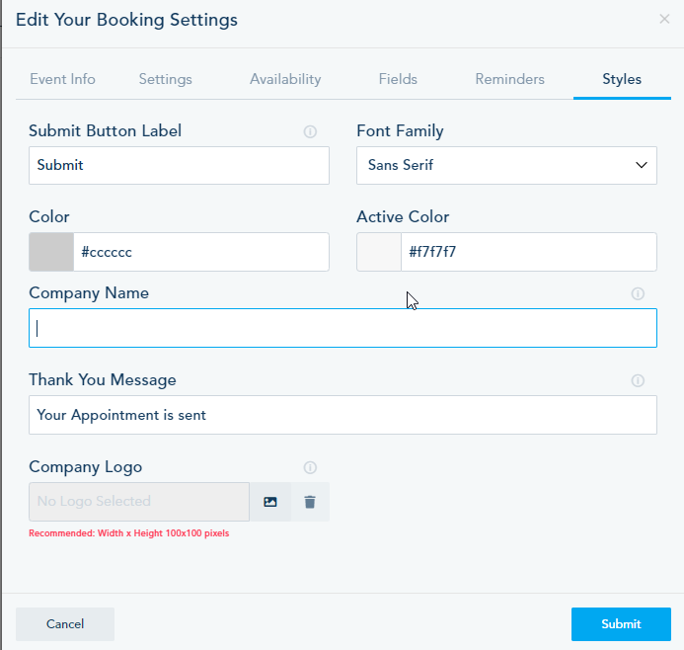Click info icon beside Submit Button Label
This screenshot has height=650, width=684.
pyautogui.click(x=310, y=131)
